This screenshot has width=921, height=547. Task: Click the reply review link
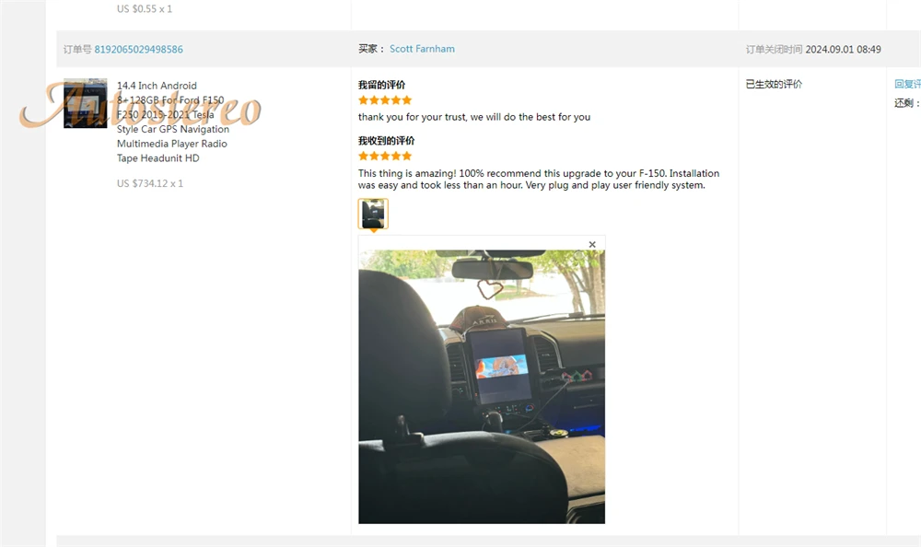pyautogui.click(x=907, y=84)
